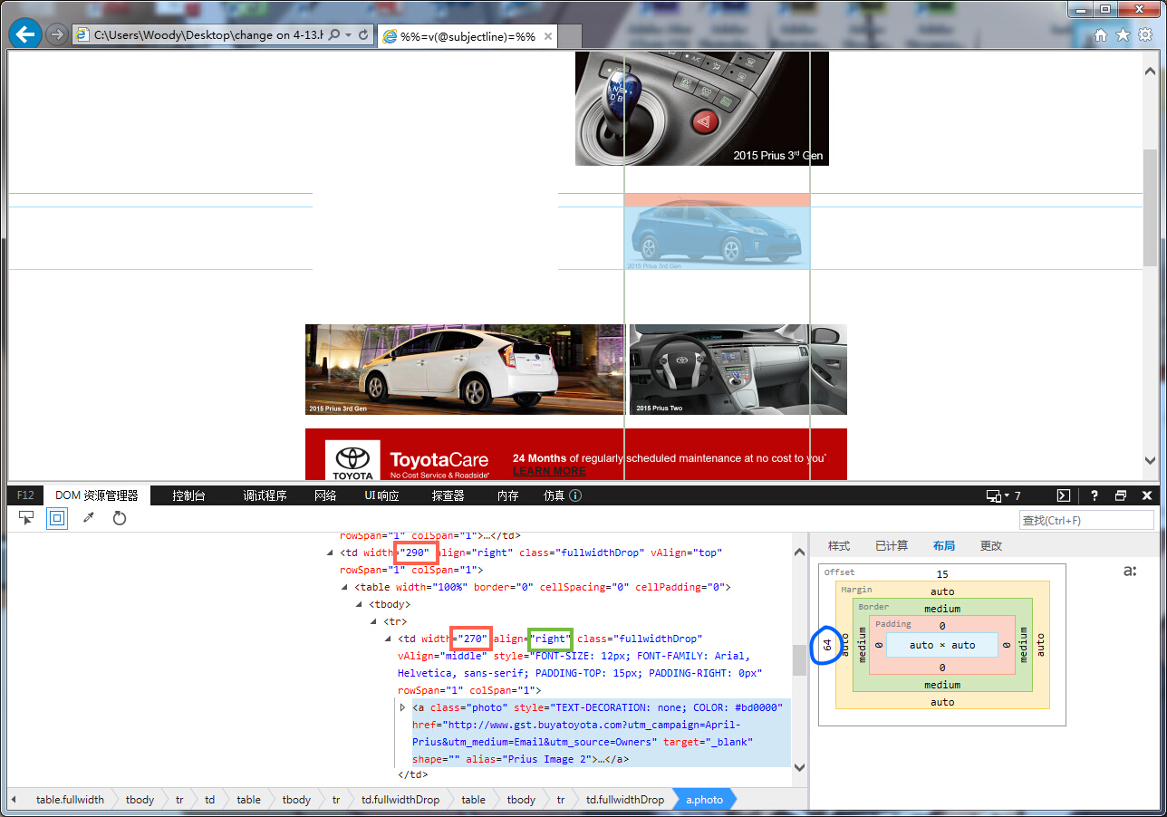1167x817 pixels.
Task: Switch to the 已计算 pane tab
Action: click(x=892, y=545)
